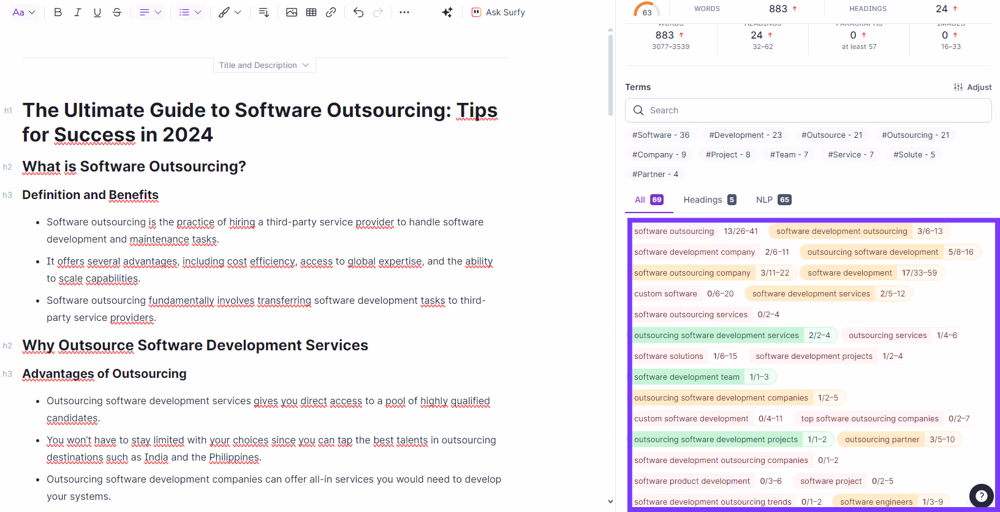Click the "software outsourcing company" term

tap(714, 273)
